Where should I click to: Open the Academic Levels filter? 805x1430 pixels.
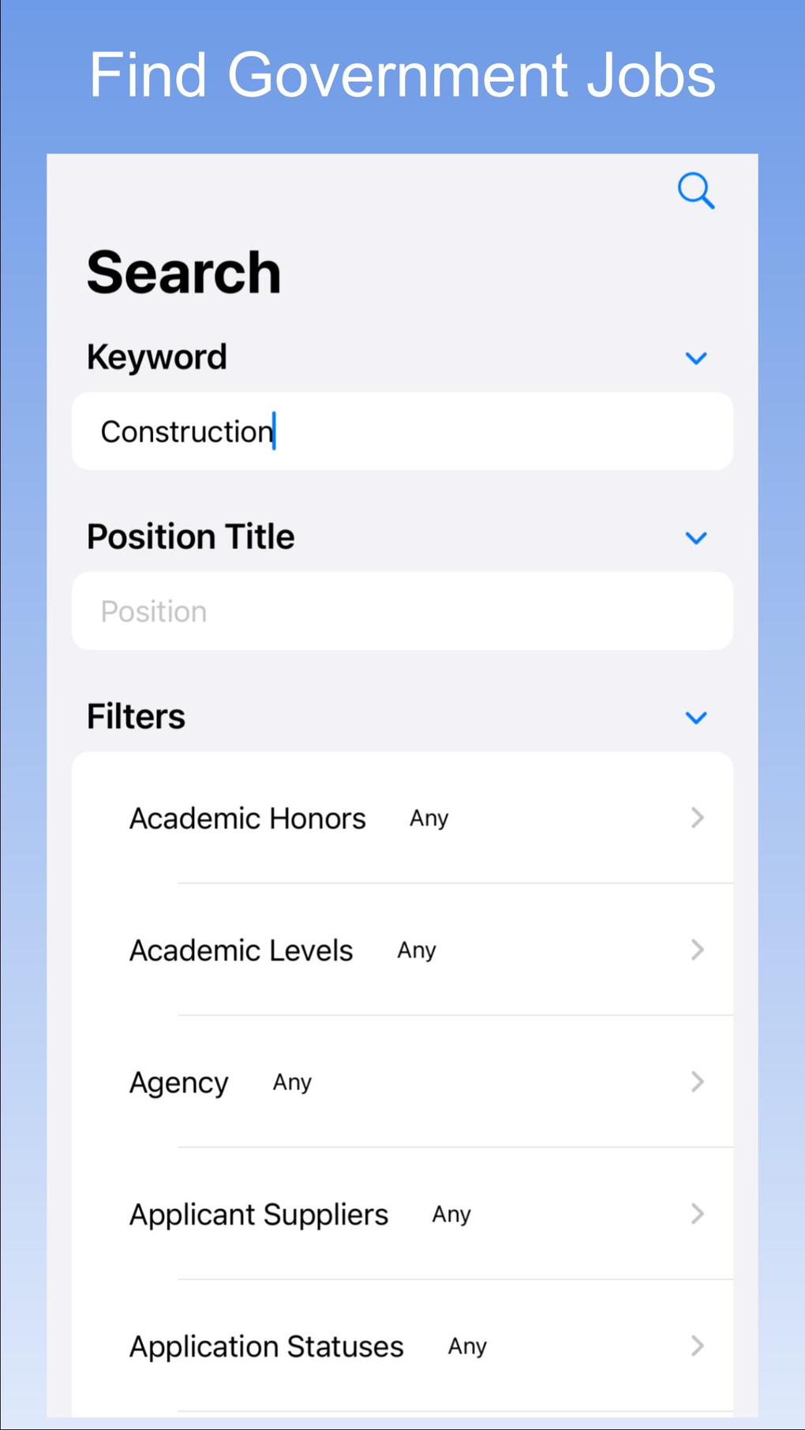[x=241, y=950]
